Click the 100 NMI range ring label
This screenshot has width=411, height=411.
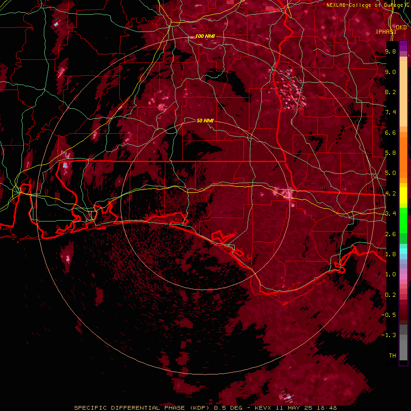click(x=205, y=36)
